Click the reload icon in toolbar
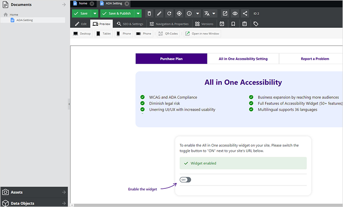 point(169,14)
